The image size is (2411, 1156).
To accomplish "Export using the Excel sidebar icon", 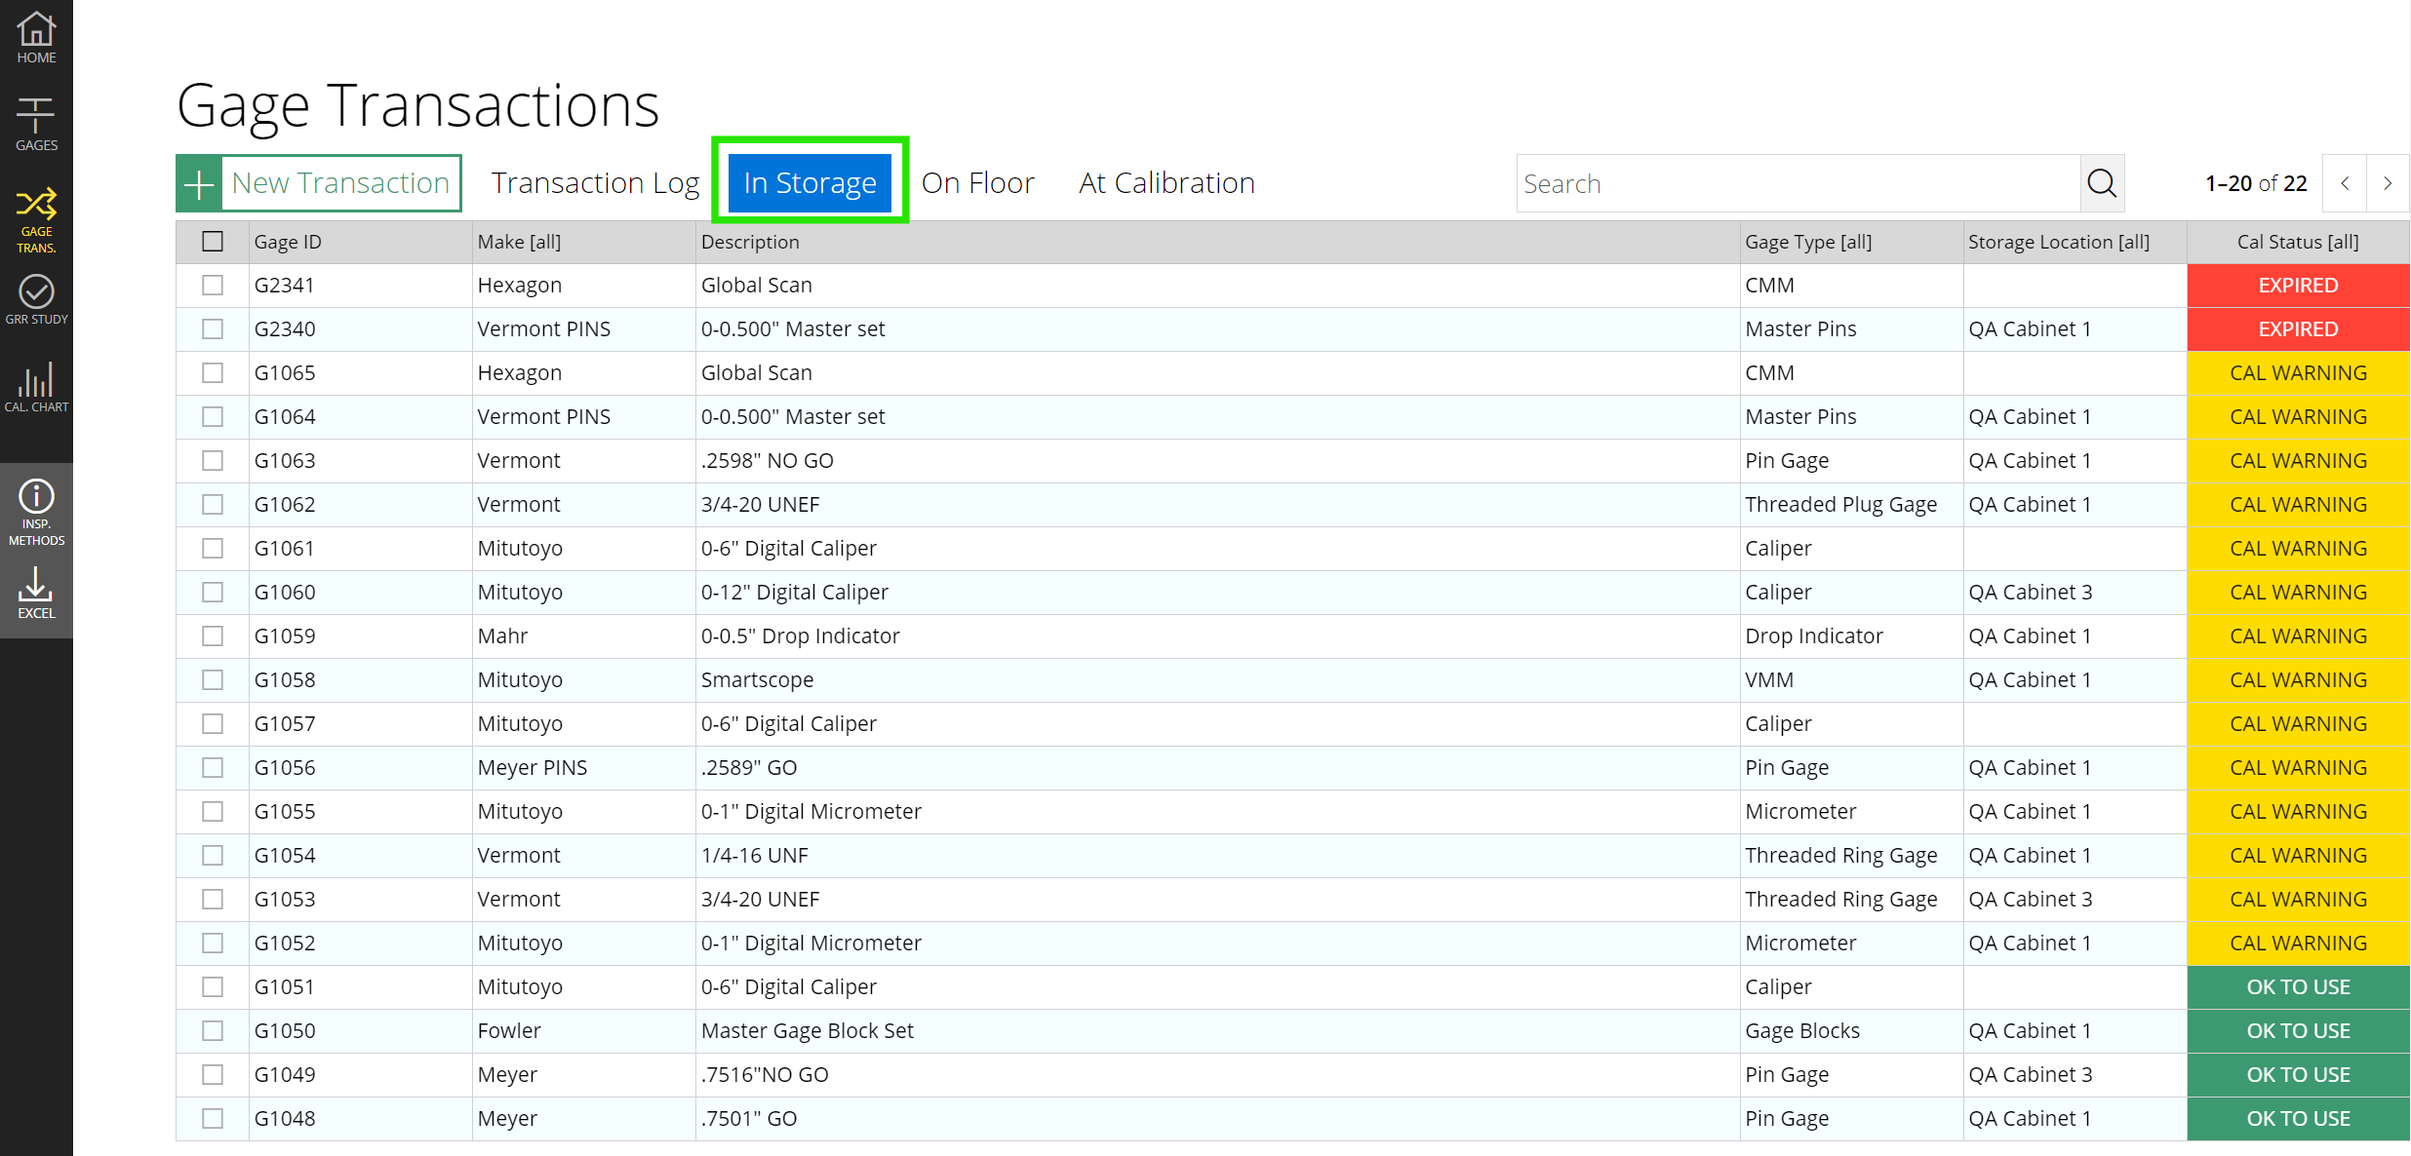I will [x=36, y=594].
